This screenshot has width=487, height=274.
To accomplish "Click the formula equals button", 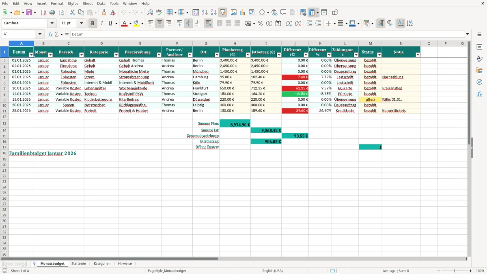I will (x=67, y=34).
